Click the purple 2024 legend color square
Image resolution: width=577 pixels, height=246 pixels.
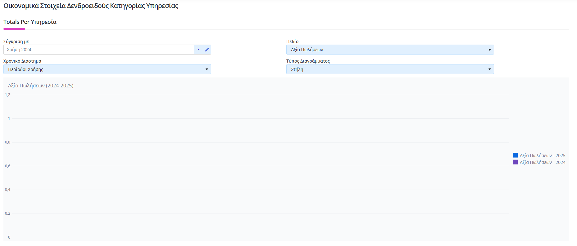515,162
